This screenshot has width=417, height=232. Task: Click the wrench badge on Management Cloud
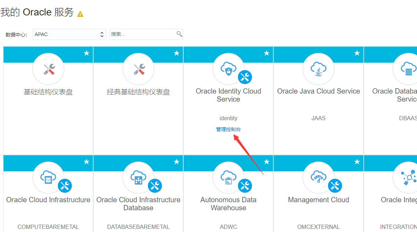coord(335,186)
